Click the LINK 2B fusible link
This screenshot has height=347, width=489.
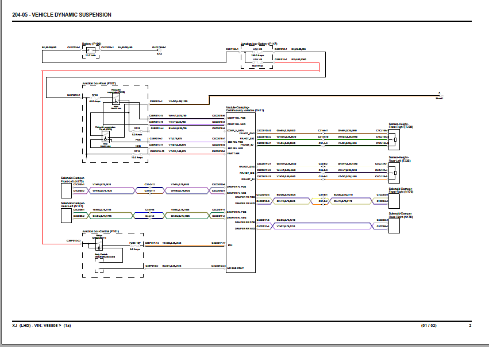coord(257,52)
